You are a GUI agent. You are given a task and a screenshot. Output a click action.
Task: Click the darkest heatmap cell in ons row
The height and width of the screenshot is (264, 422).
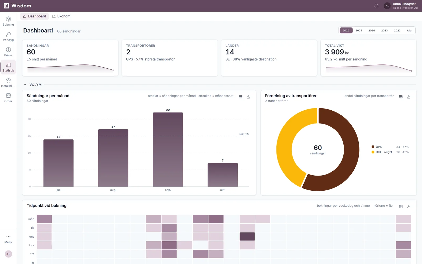pos(247,237)
